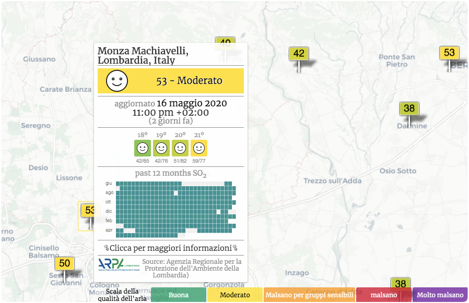The image size is (469, 303).
Task: Click the orange 'Malsano per gruppi sensibili' swatch
Action: [x=309, y=295]
